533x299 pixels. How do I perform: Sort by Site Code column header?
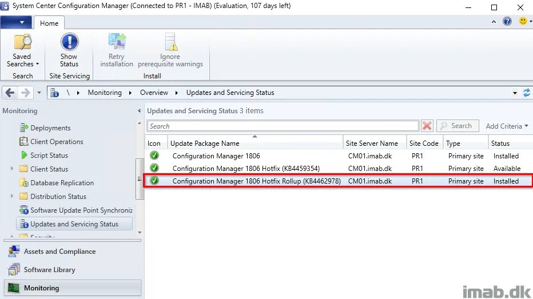point(425,143)
